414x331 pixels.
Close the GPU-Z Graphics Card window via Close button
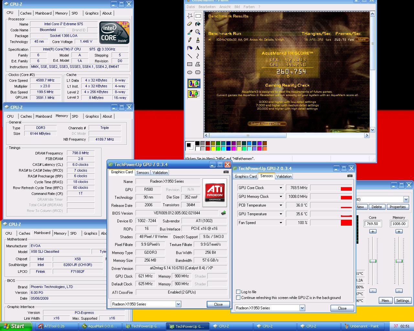tap(218, 304)
